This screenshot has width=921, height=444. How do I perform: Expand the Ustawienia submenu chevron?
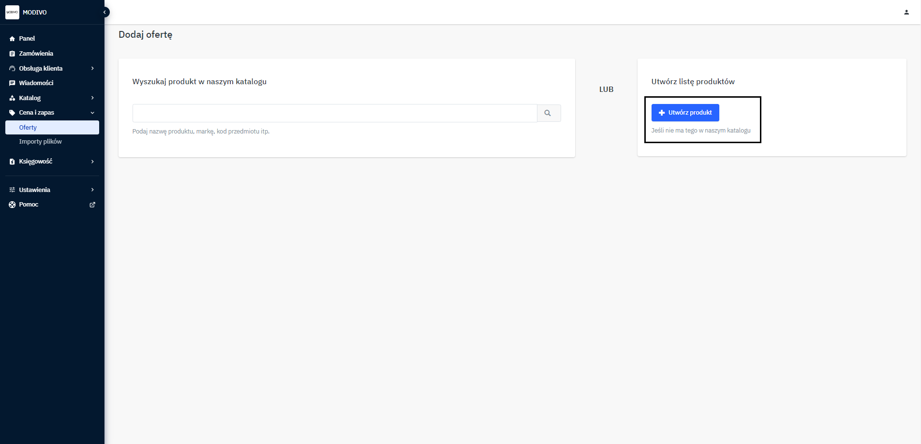click(92, 190)
